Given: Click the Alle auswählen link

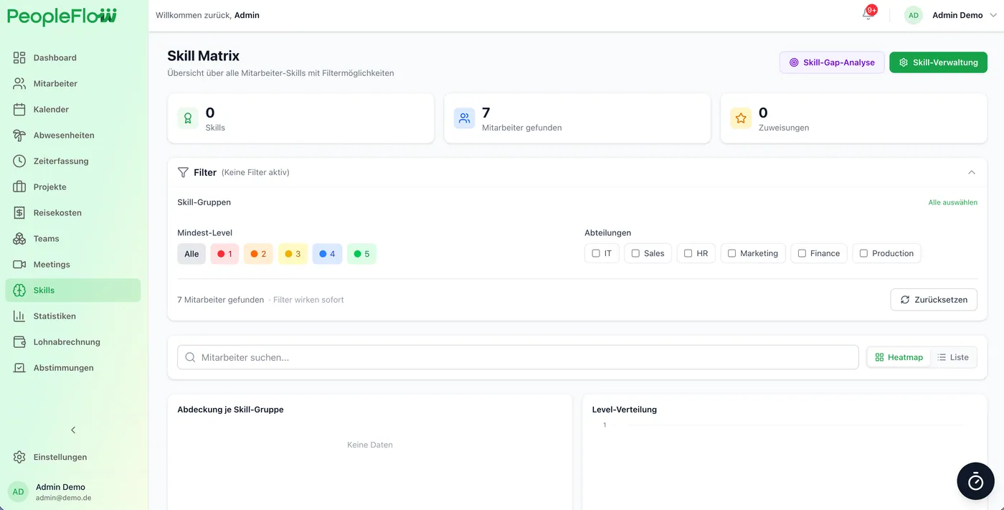Looking at the screenshot, I should pos(953,202).
